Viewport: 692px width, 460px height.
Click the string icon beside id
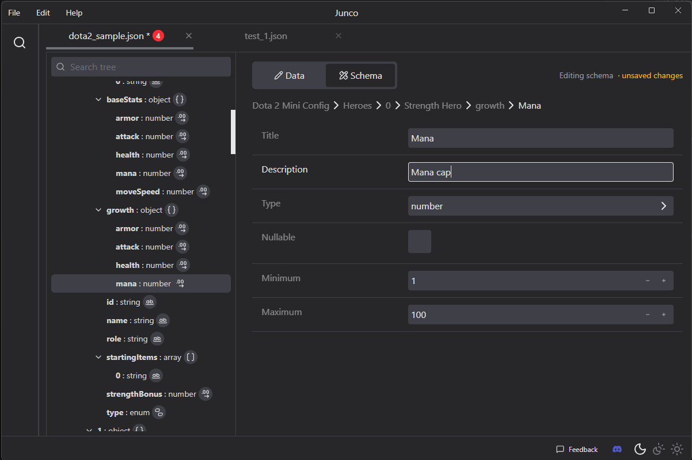click(149, 302)
